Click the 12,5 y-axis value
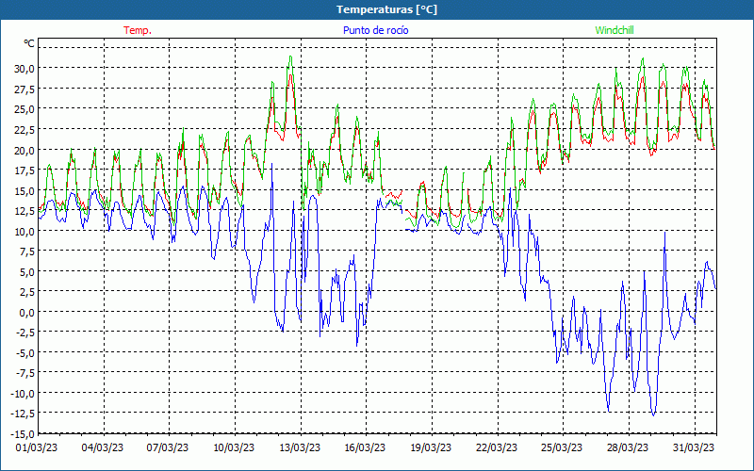 (x=25, y=211)
